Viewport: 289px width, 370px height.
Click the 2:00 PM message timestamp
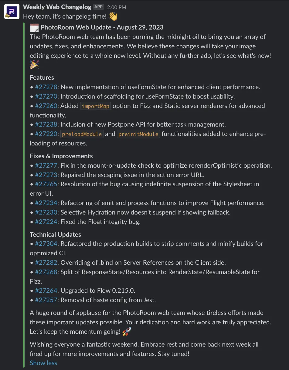coord(117,7)
